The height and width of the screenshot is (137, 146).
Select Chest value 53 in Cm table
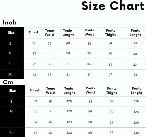click(35, 101)
